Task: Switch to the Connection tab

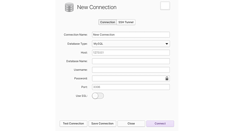Action: [x=108, y=22]
